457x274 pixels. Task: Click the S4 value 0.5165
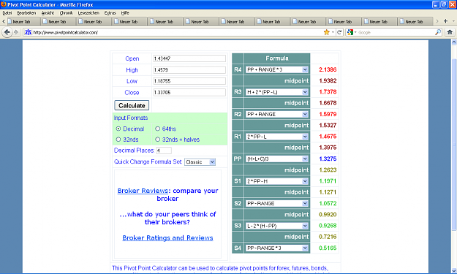pyautogui.click(x=328, y=248)
